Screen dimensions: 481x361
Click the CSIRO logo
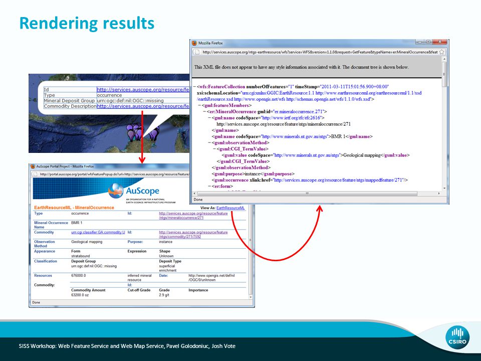[457, 337]
